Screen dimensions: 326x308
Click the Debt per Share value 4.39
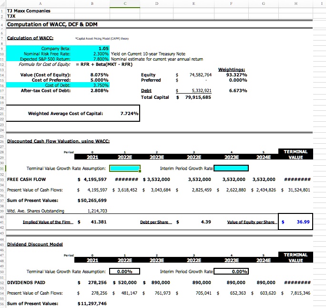coord(206,222)
